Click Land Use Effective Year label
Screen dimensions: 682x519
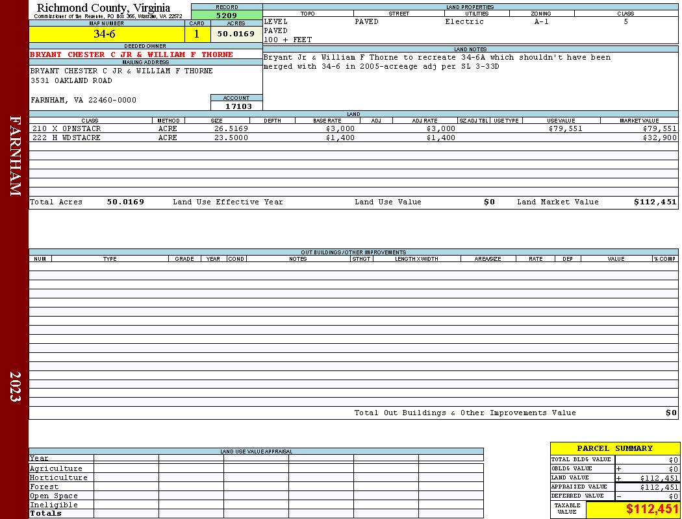tap(228, 202)
